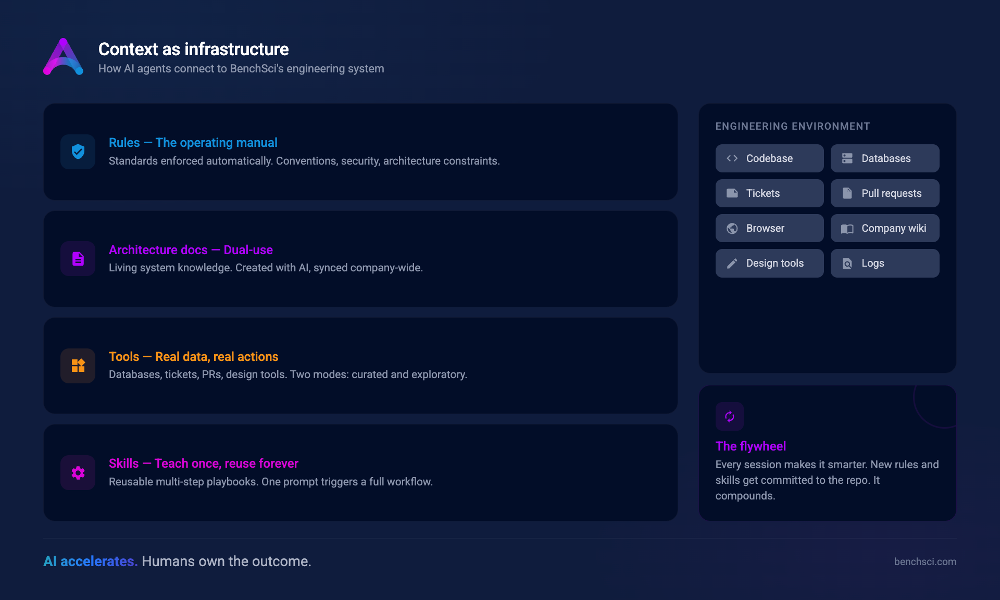The height and width of the screenshot is (600, 1000).
Task: Click the BenchSci logo icon
Action: coord(63,57)
